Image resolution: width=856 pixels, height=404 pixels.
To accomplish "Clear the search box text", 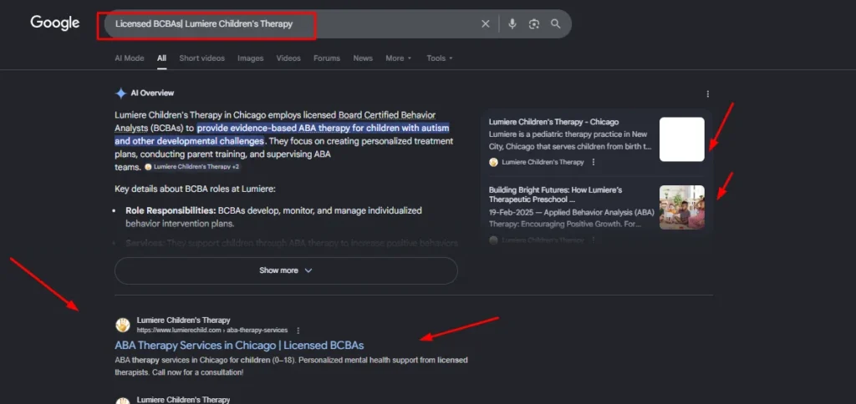I will (486, 24).
